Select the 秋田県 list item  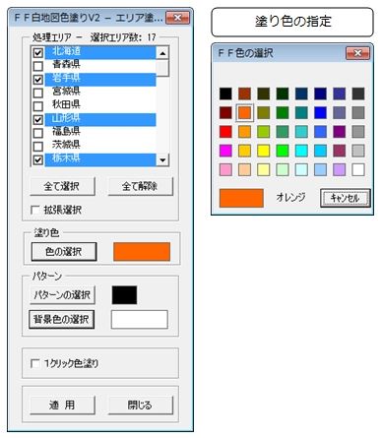pyautogui.click(x=99, y=105)
